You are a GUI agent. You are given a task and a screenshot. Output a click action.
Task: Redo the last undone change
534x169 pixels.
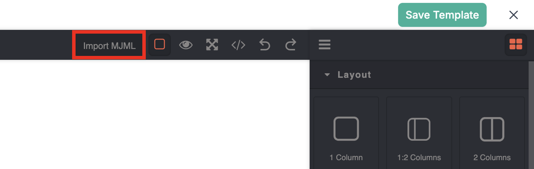click(291, 45)
